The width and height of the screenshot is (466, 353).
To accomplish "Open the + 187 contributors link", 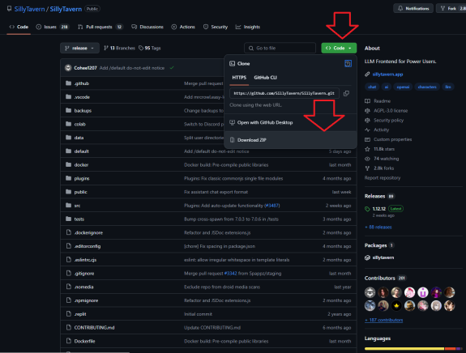I will click(383, 320).
